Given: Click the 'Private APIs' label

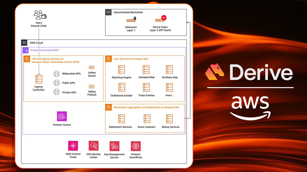Looking at the screenshot, I should tap(69, 92).
